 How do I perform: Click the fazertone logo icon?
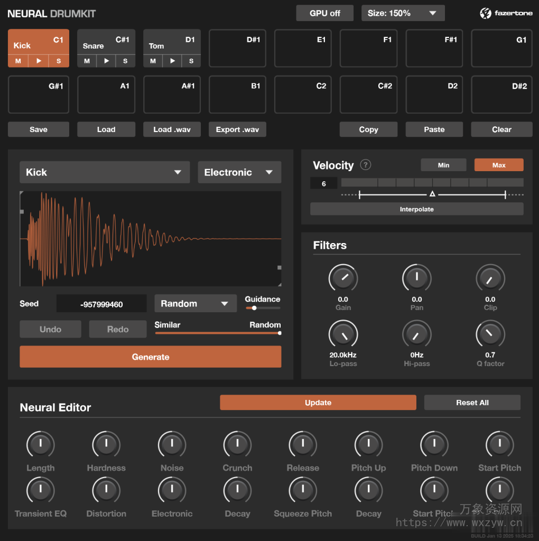[485, 13]
